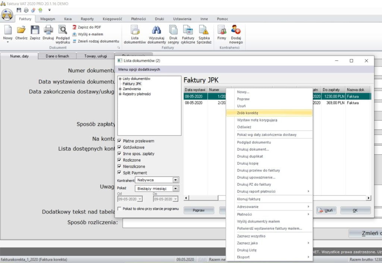Open the Kontrahent Nabywca dropdown
The width and height of the screenshot is (382, 263).
pos(176,180)
